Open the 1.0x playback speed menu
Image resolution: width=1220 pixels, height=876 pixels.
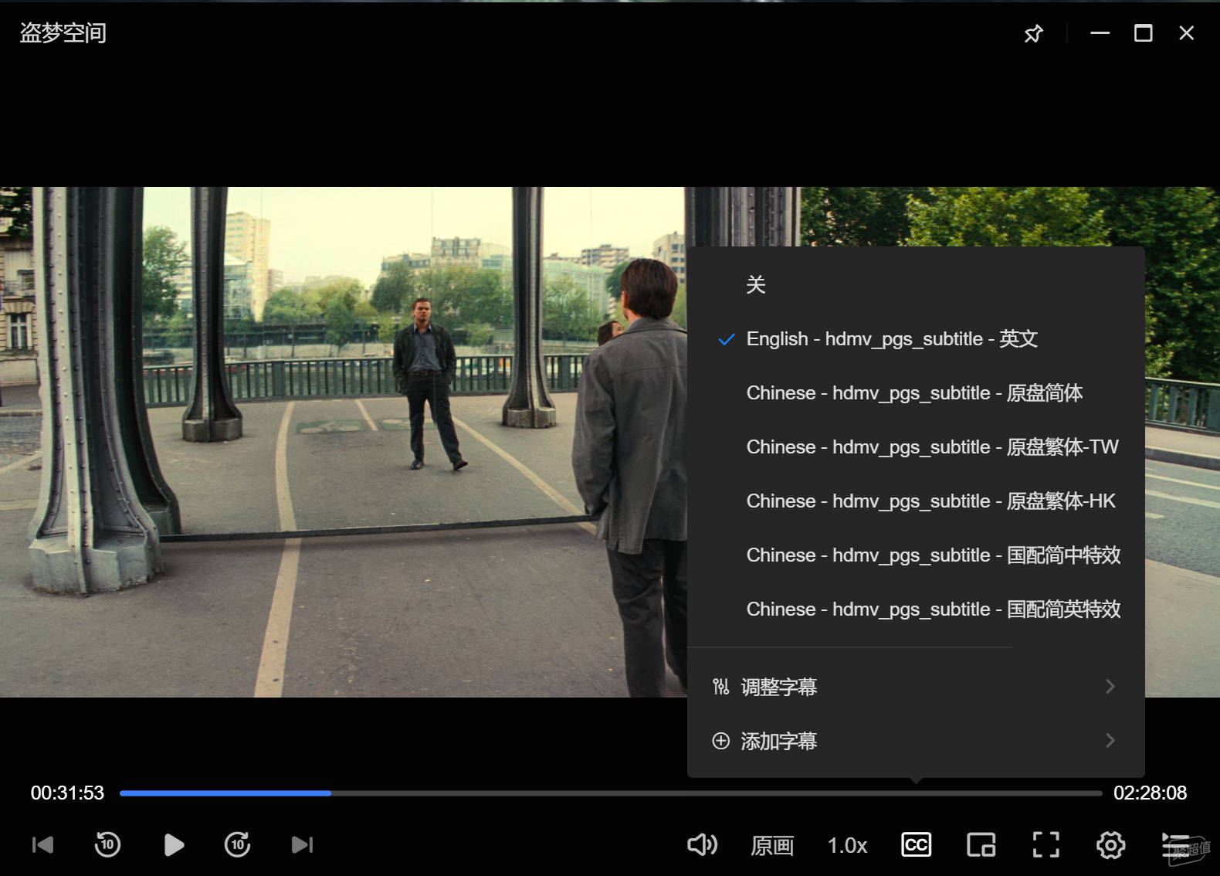coord(847,845)
